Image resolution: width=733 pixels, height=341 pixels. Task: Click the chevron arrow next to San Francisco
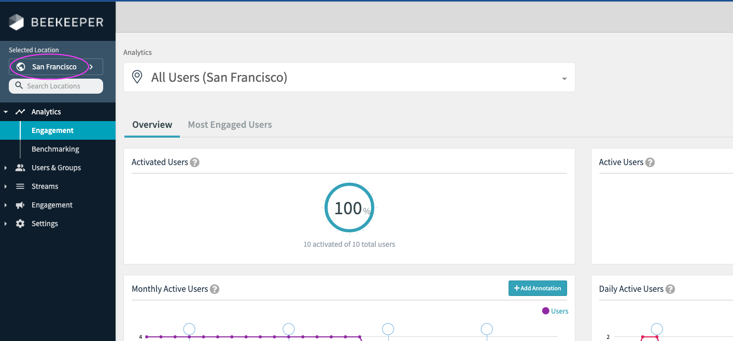[91, 67]
